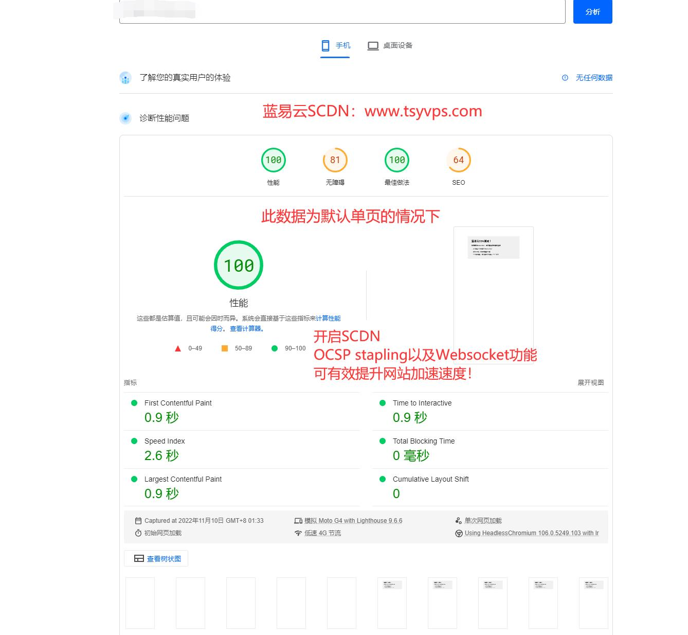The height and width of the screenshot is (635, 688).
Task: Open the 查看计算器 link
Action: [246, 329]
